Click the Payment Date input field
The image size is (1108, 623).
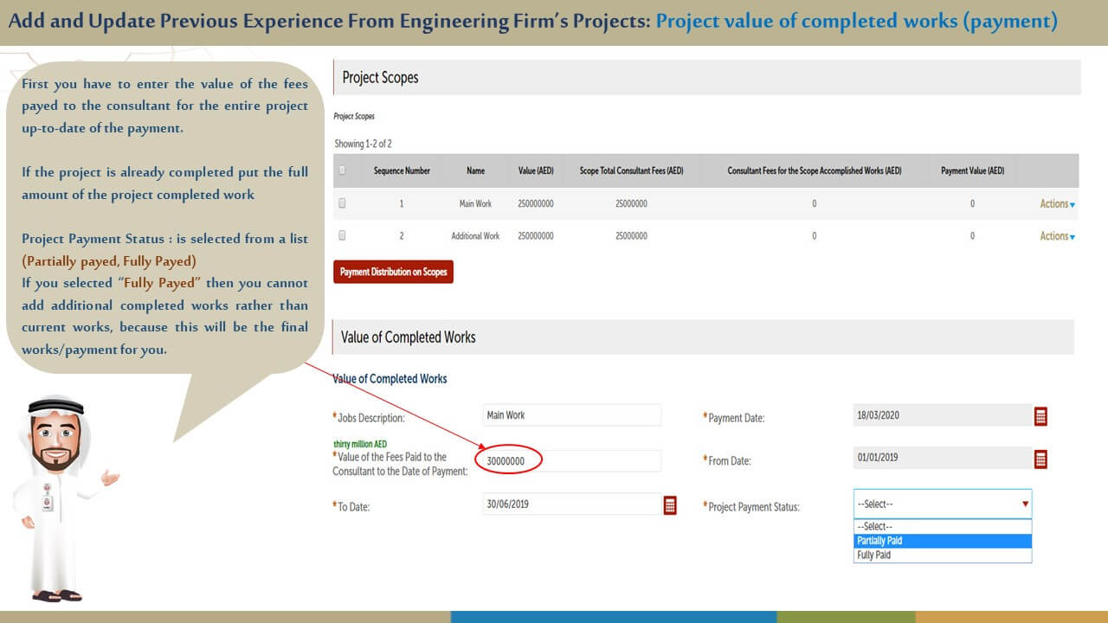940,415
